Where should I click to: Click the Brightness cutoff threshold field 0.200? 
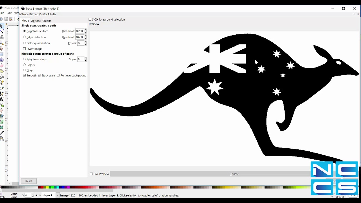click(x=80, y=31)
